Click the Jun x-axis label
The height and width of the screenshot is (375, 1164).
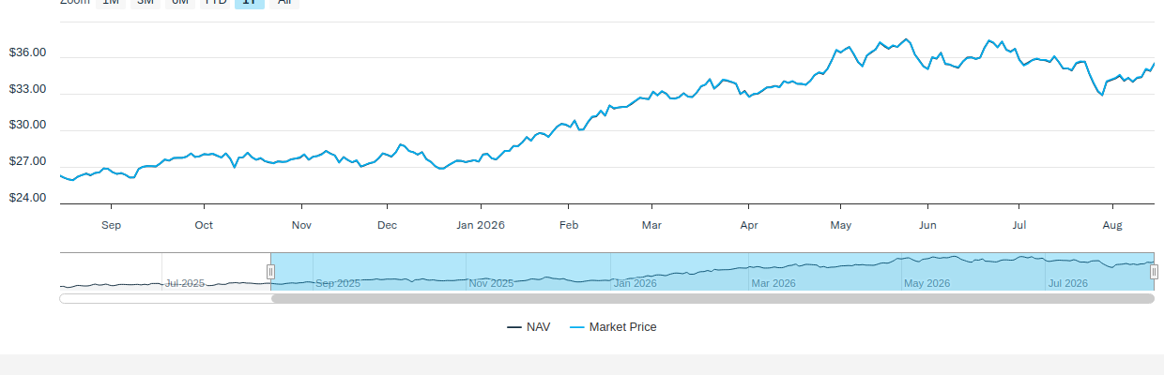tap(927, 225)
